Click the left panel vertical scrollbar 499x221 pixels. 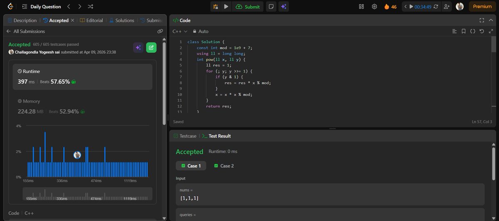point(164,83)
